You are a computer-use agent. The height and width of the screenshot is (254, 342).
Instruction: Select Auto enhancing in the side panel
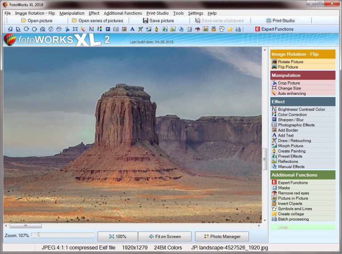tap(303, 93)
